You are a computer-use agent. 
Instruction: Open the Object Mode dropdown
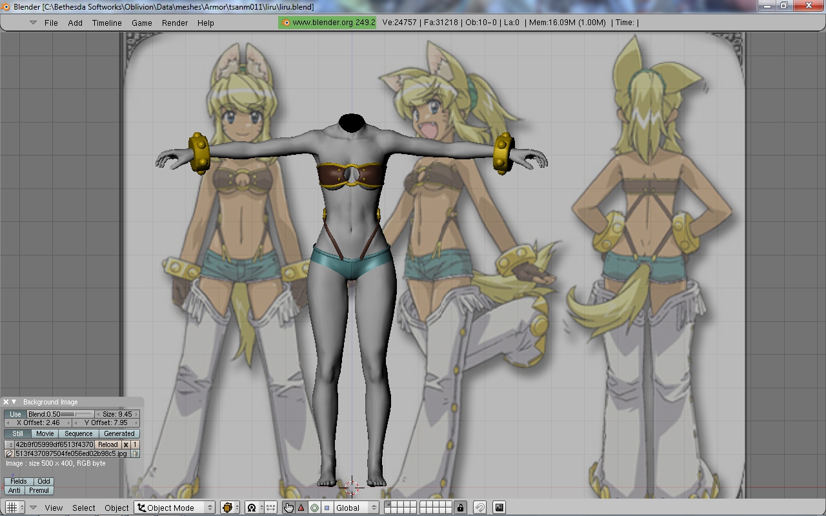point(175,508)
